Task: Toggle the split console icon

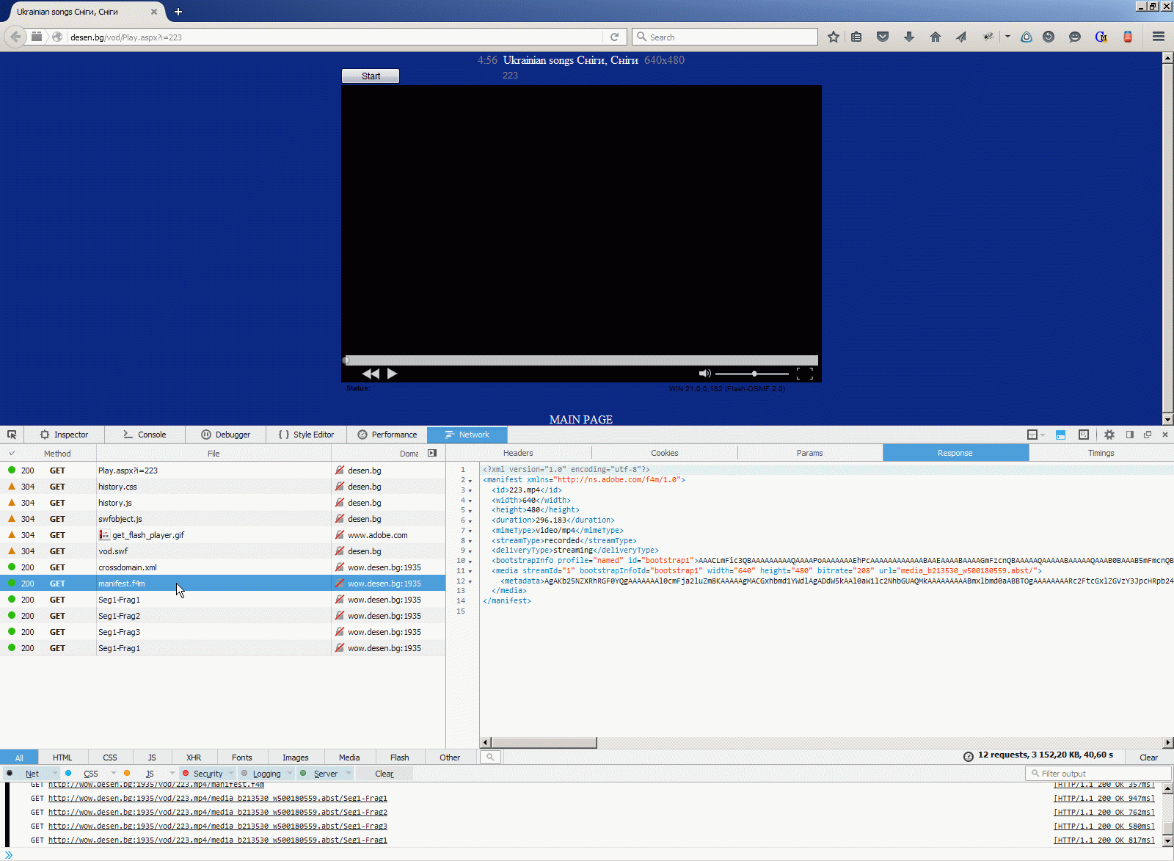Action: pos(1060,435)
